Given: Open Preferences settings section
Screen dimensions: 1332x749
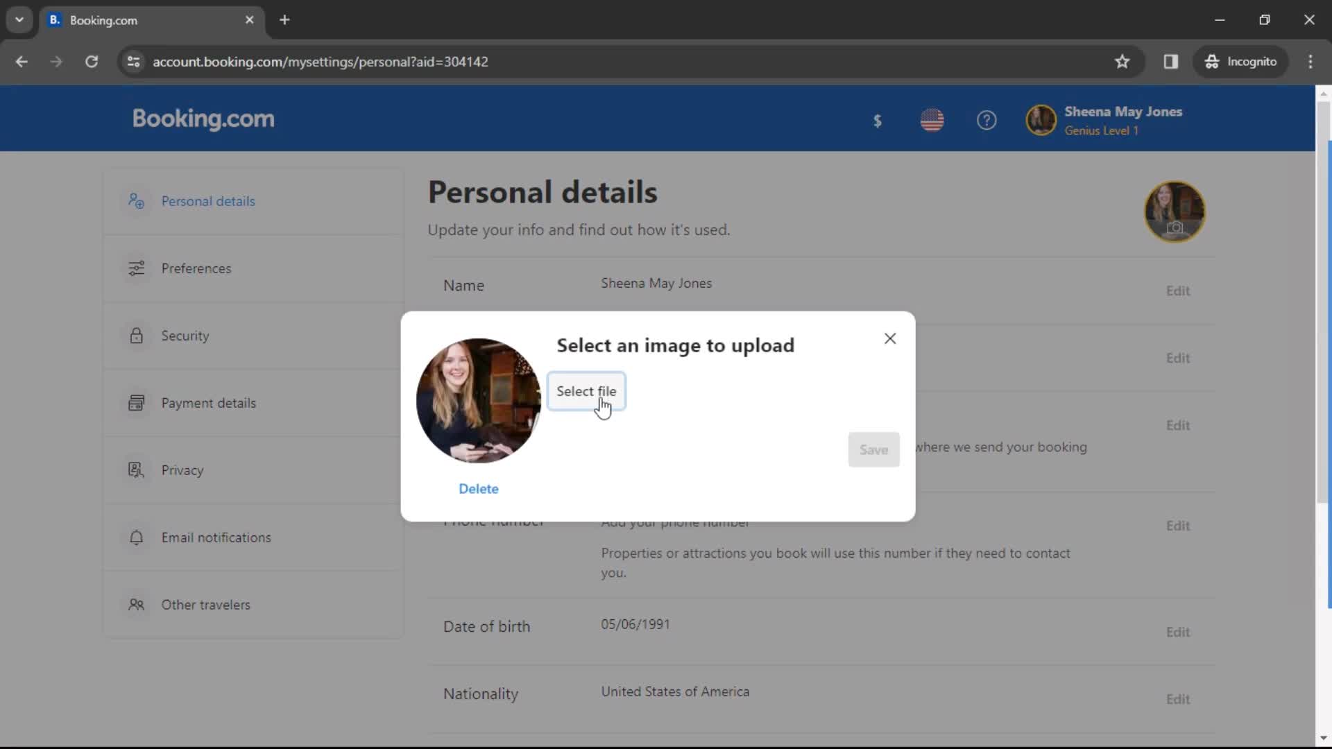Looking at the screenshot, I should coord(253,268).
